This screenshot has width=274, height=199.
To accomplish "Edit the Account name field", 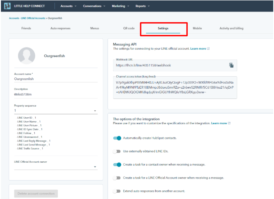I will click(x=56, y=79).
